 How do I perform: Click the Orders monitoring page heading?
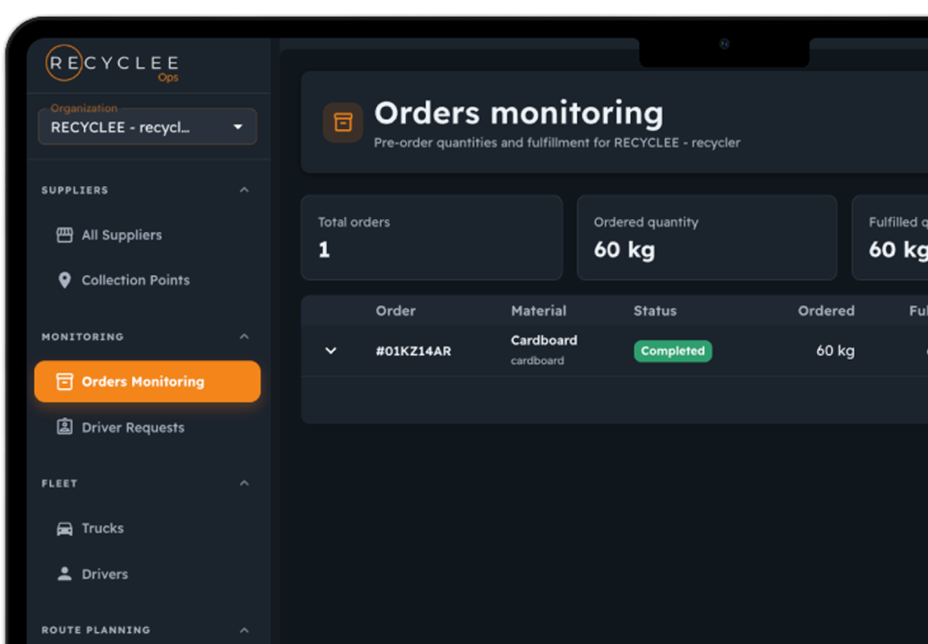point(519,113)
